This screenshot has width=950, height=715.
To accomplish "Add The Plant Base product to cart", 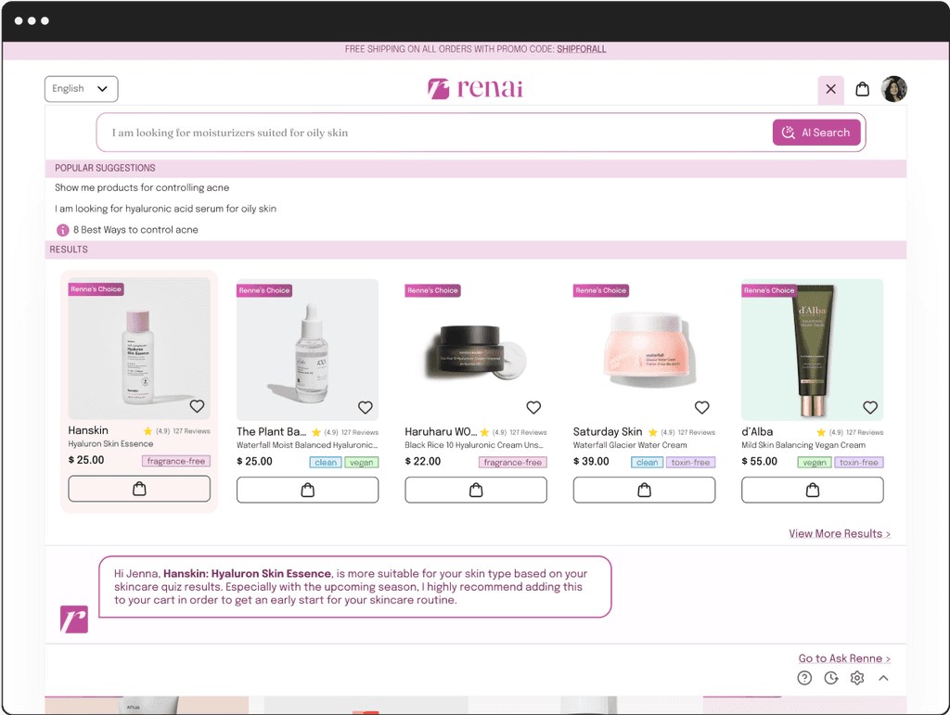I will pyautogui.click(x=308, y=490).
